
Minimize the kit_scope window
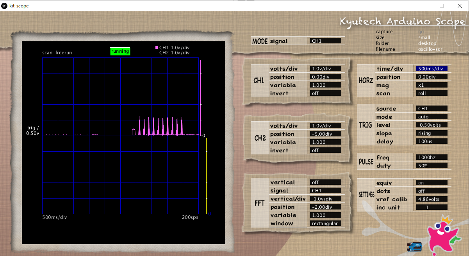pos(424,6)
